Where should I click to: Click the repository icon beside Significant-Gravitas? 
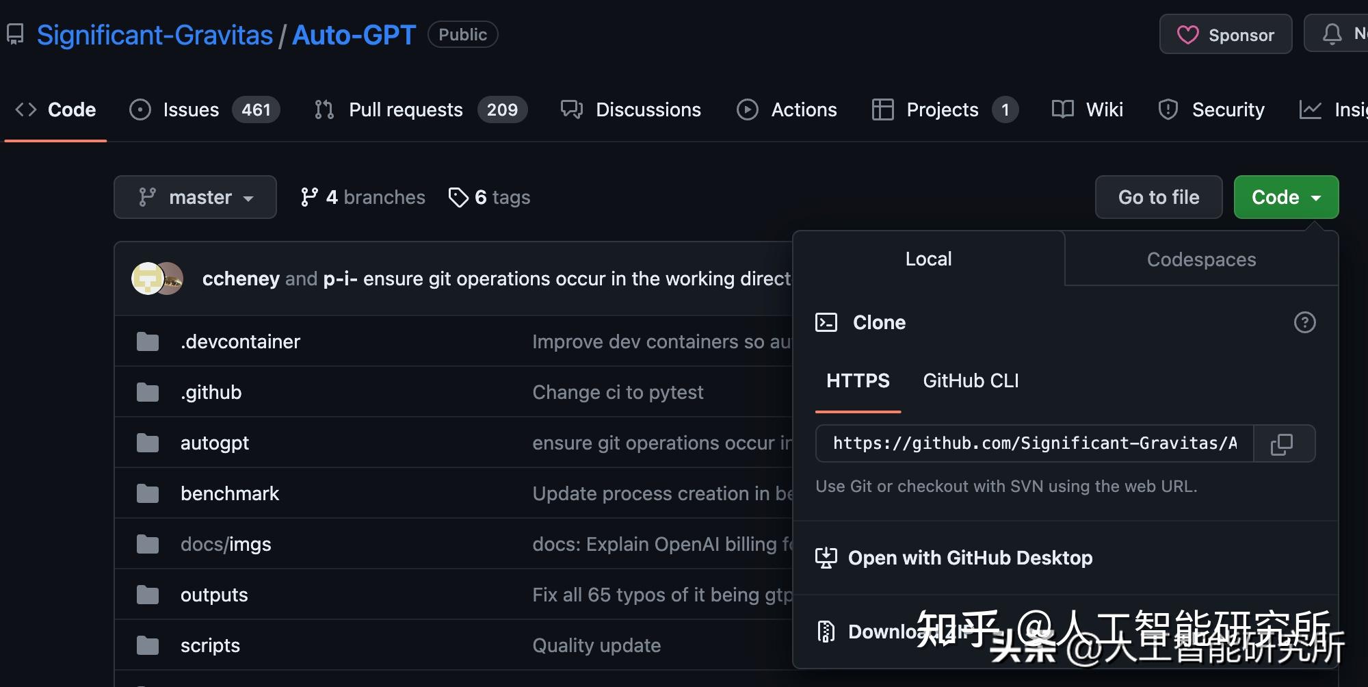click(x=14, y=34)
